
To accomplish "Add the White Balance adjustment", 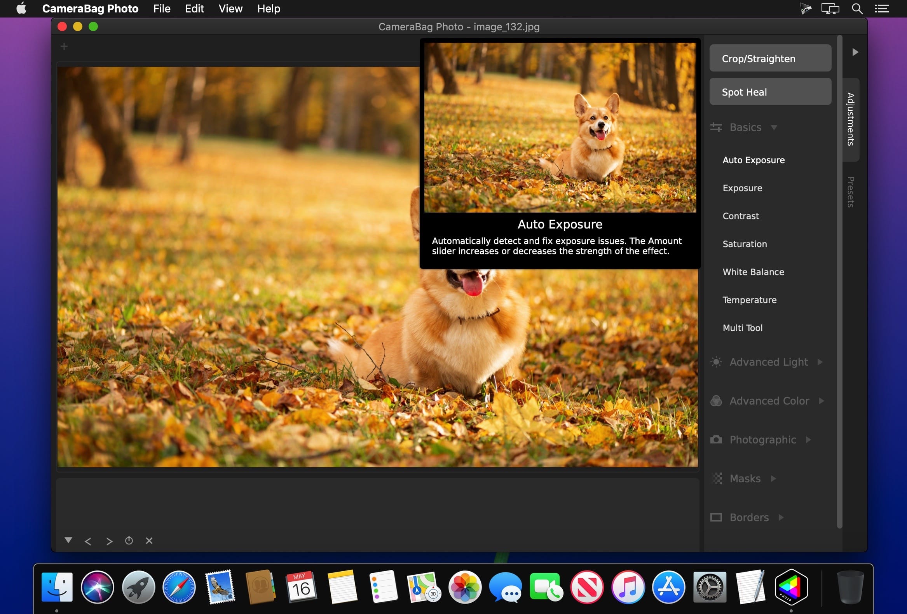I will tap(753, 272).
